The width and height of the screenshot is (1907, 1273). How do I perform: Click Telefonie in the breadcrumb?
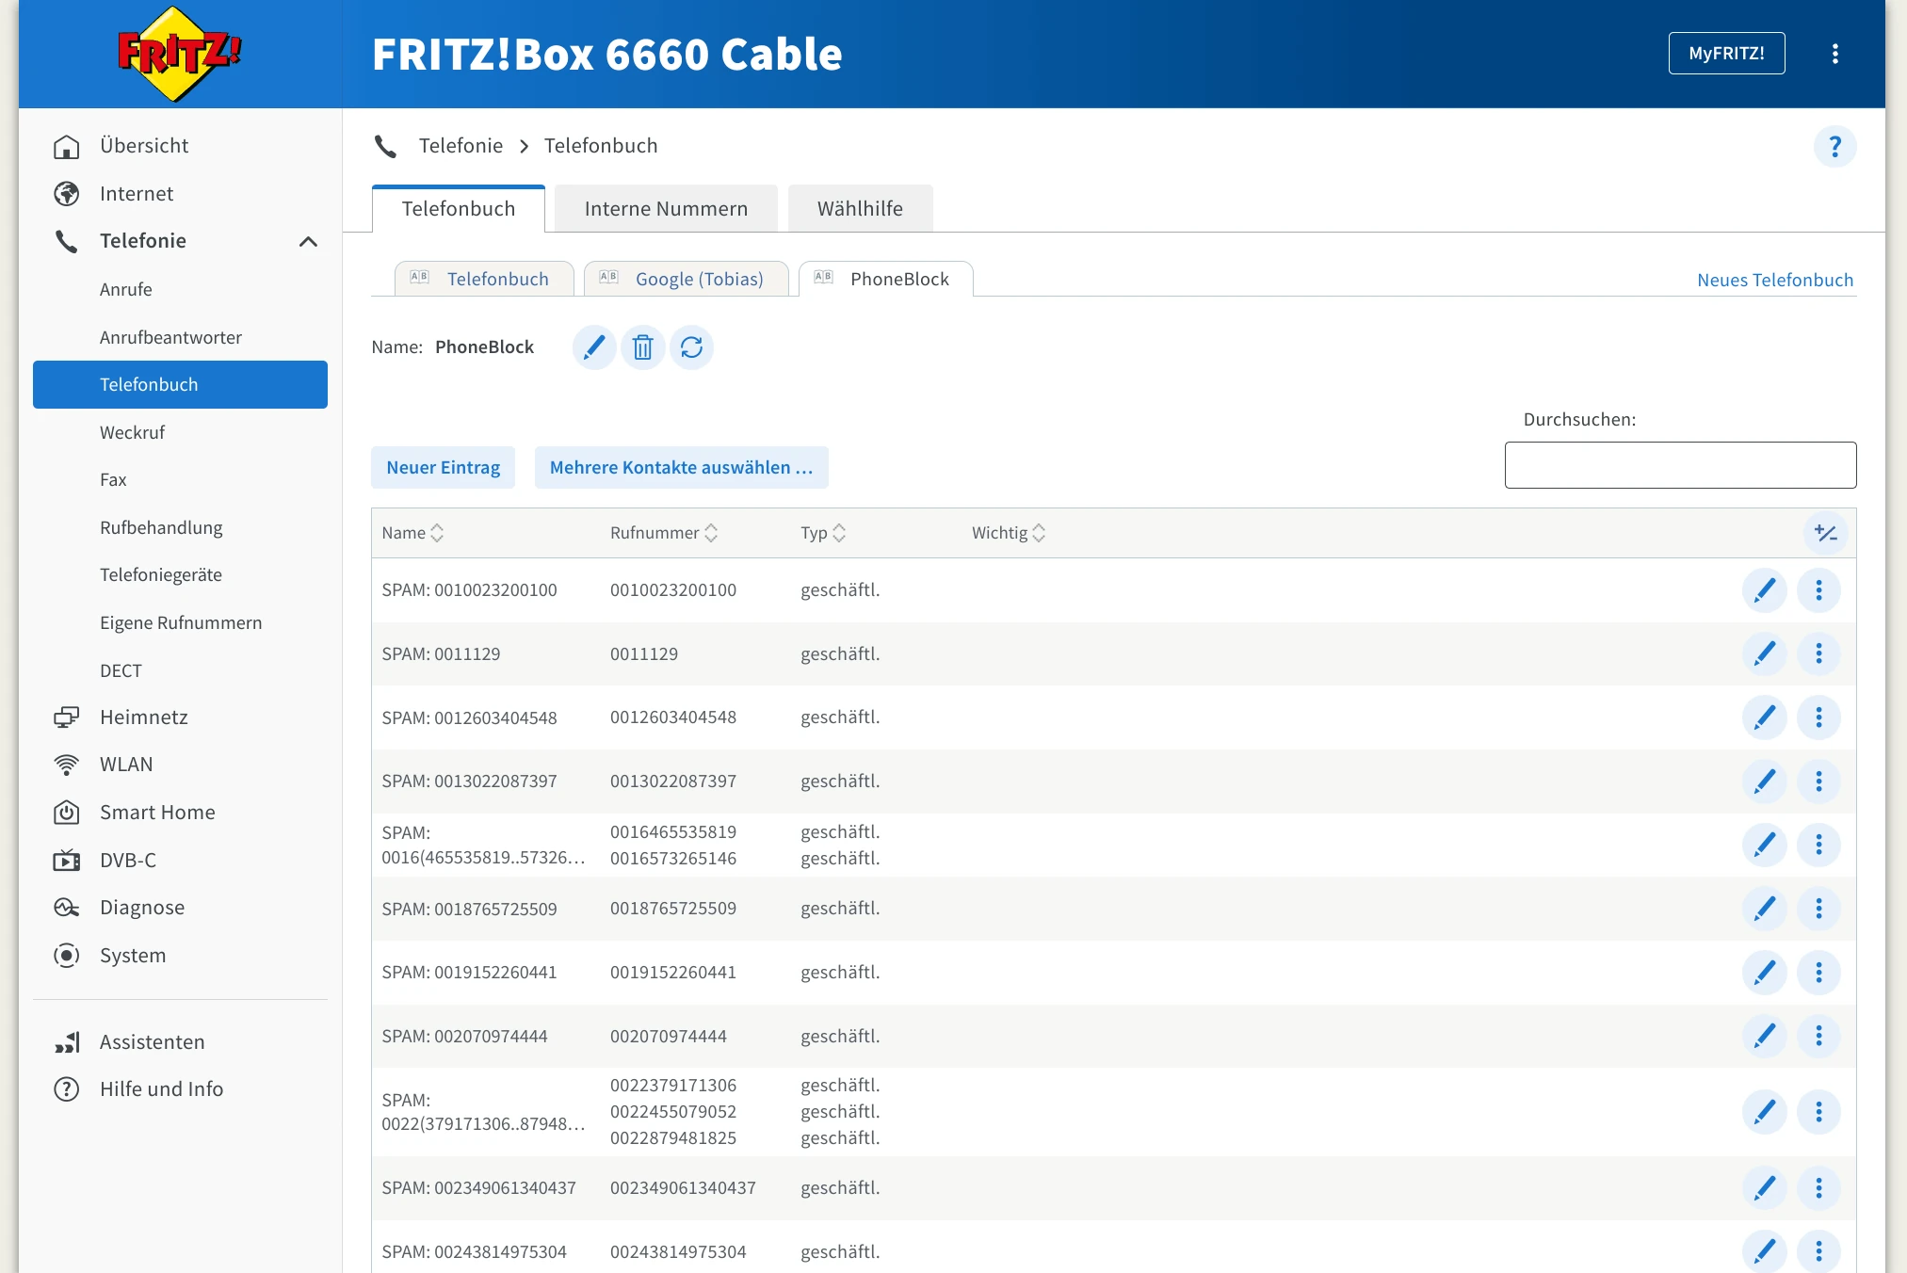[461, 146]
